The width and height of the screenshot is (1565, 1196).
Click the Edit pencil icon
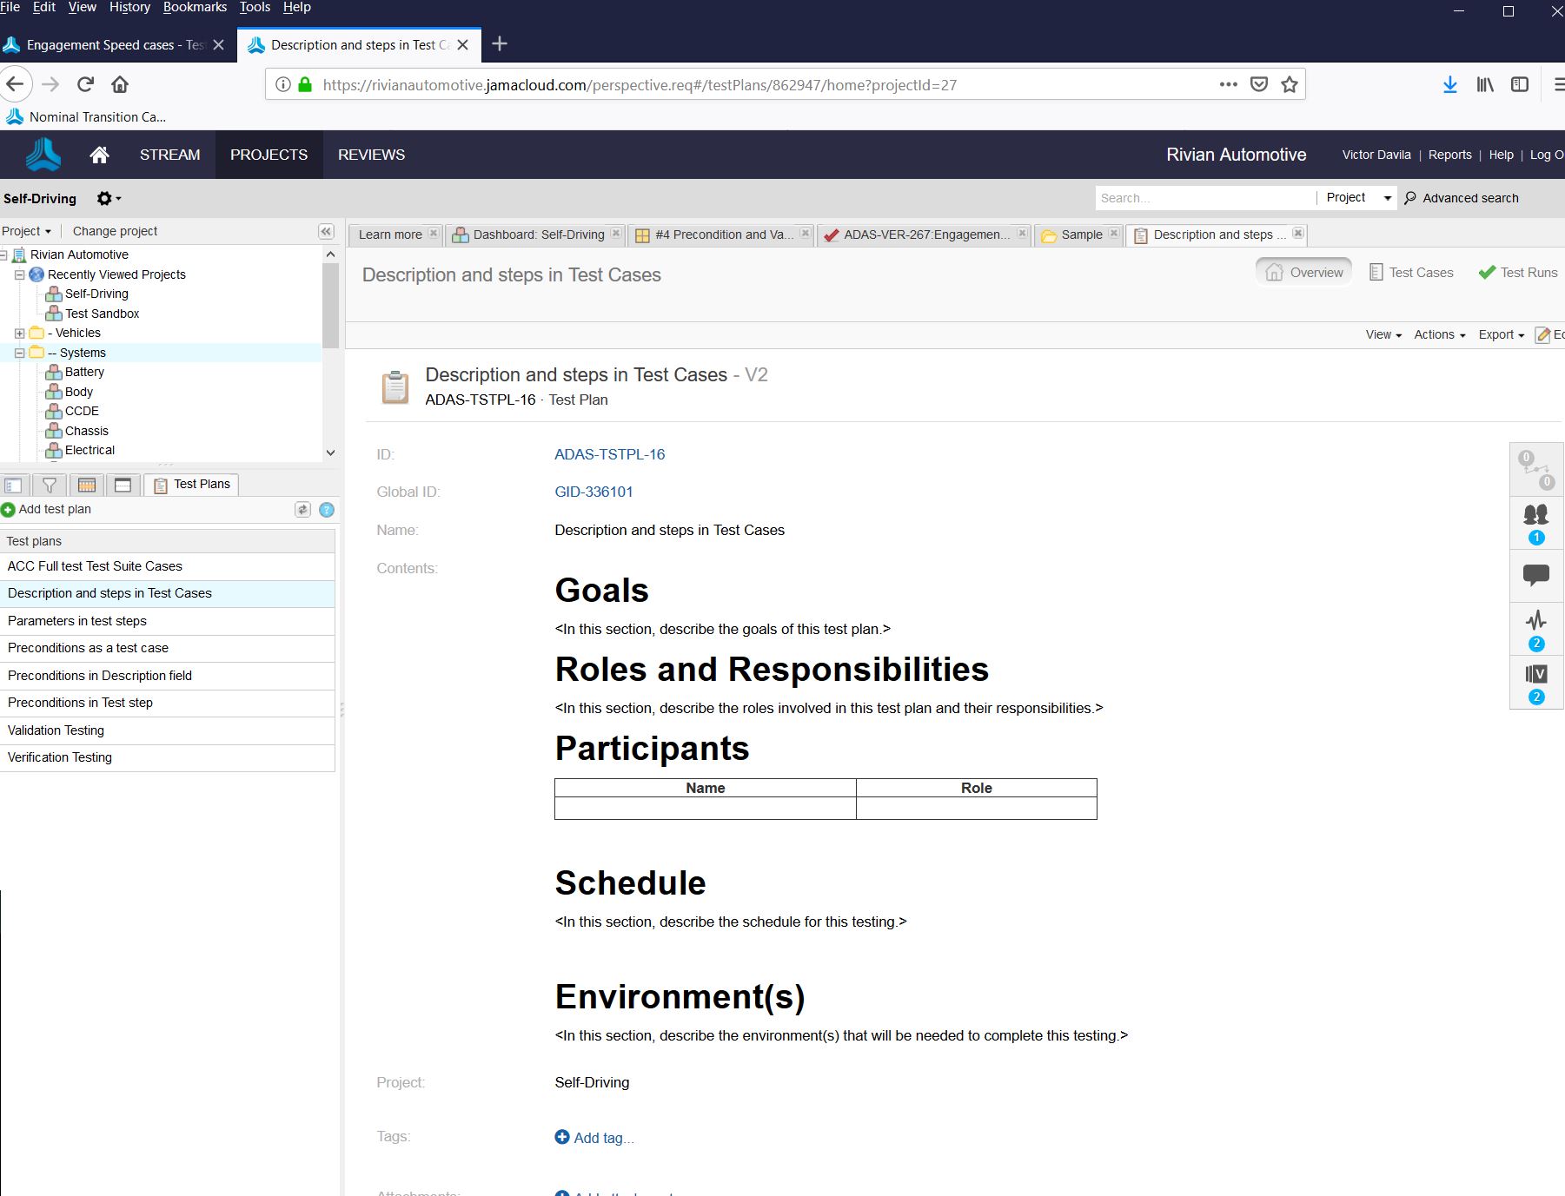point(1543,335)
